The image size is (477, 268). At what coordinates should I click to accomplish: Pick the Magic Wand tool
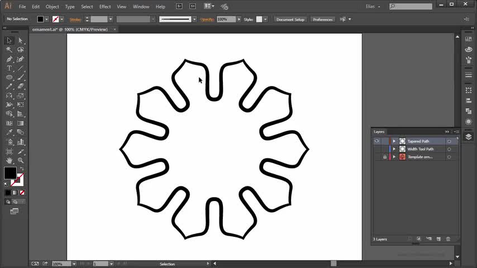pos(9,50)
